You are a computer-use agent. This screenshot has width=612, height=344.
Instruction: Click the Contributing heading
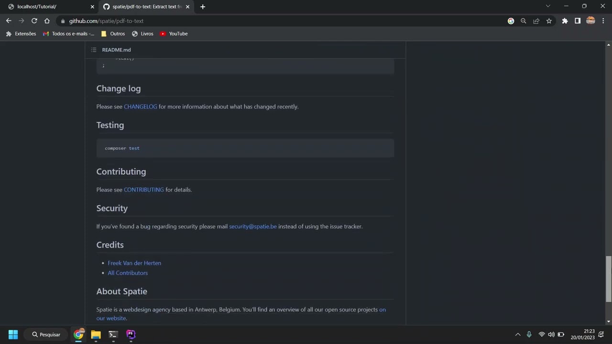[x=121, y=172]
